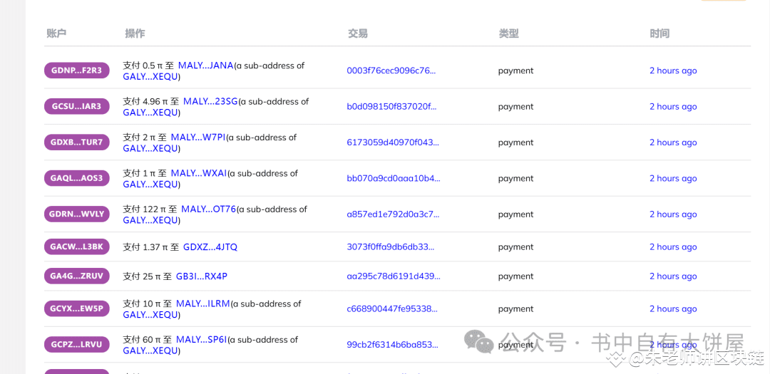Open destination address GB3I...RX4P
This screenshot has width=770, height=374.
pos(202,276)
